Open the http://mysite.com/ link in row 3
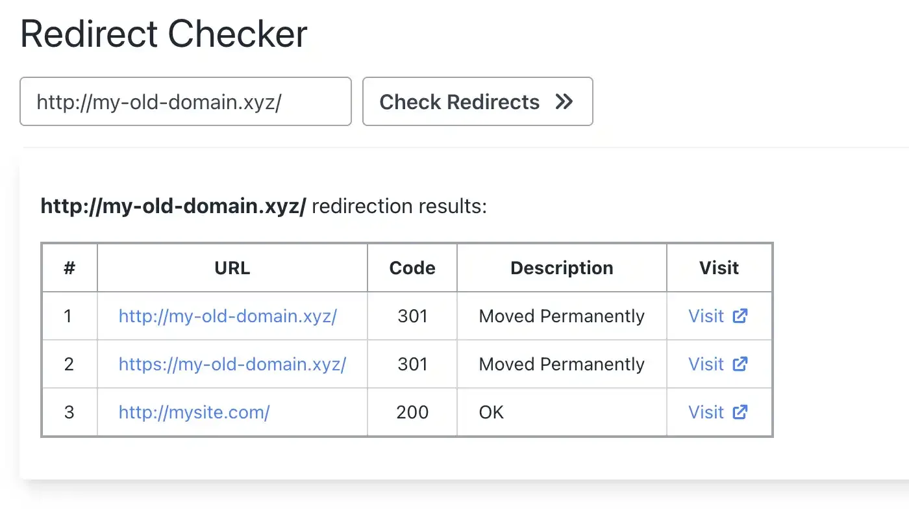909x512 pixels. (193, 412)
